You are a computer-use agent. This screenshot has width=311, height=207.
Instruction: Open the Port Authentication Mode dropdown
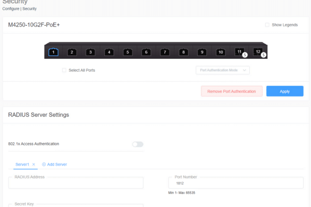click(x=223, y=70)
